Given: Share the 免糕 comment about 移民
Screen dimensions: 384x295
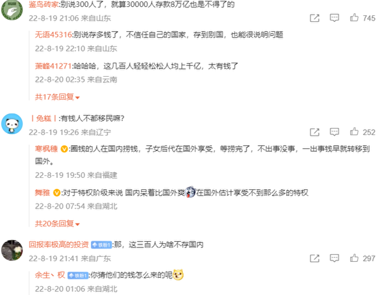Looking at the screenshot, I should [315, 132].
